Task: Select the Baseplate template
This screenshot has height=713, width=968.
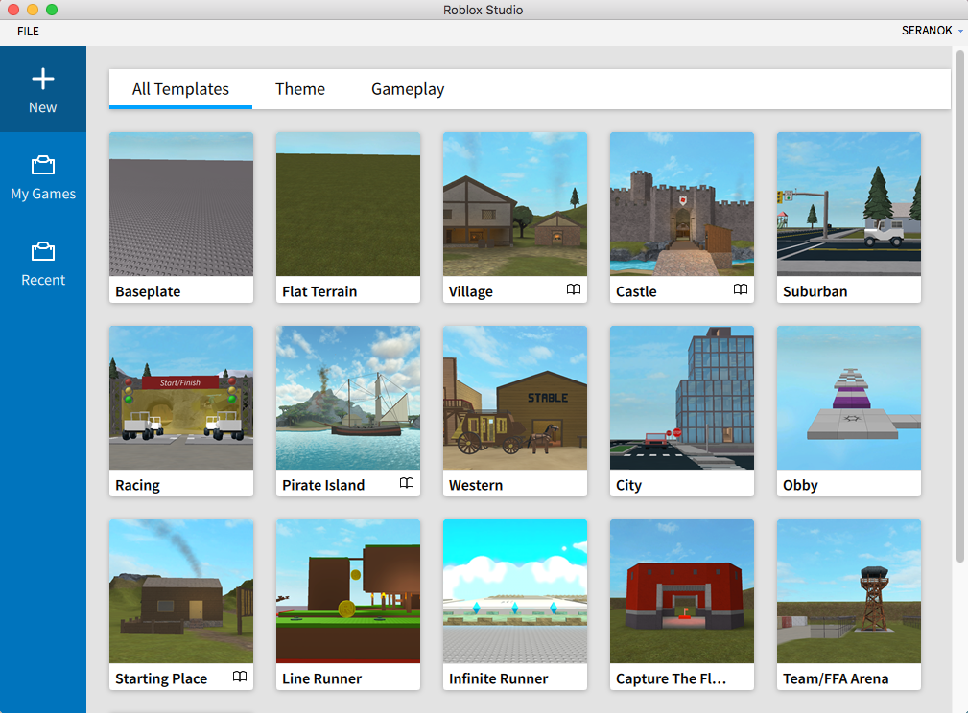Action: tap(180, 203)
